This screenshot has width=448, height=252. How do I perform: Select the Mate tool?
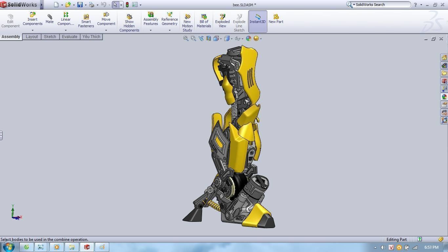(x=50, y=19)
